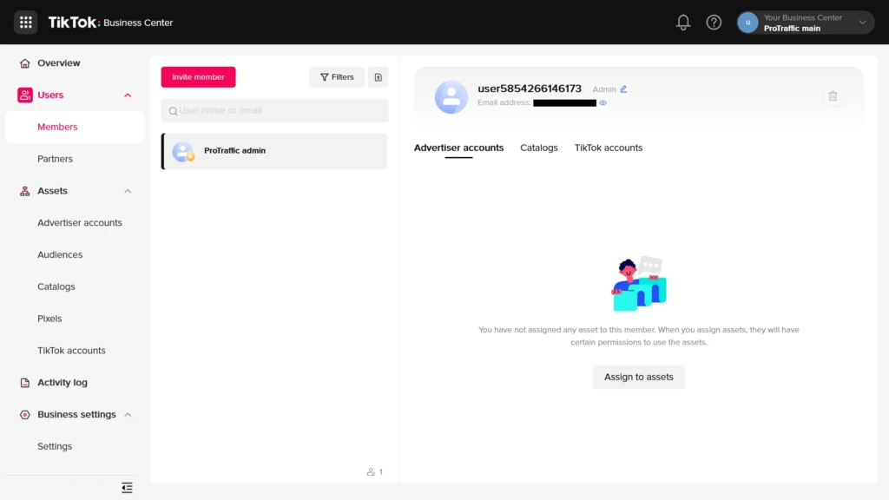Open the Business Center account dropdown arrow
Image resolution: width=889 pixels, height=500 pixels.
click(862, 23)
